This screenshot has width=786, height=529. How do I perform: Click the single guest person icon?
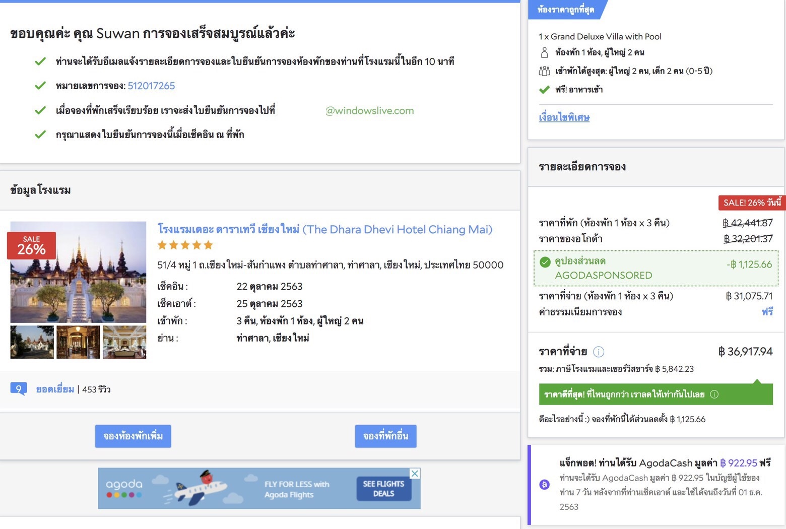[544, 52]
